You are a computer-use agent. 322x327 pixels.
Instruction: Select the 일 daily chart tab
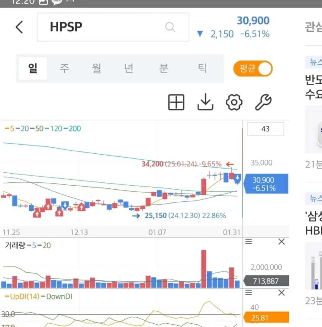pyautogui.click(x=33, y=68)
